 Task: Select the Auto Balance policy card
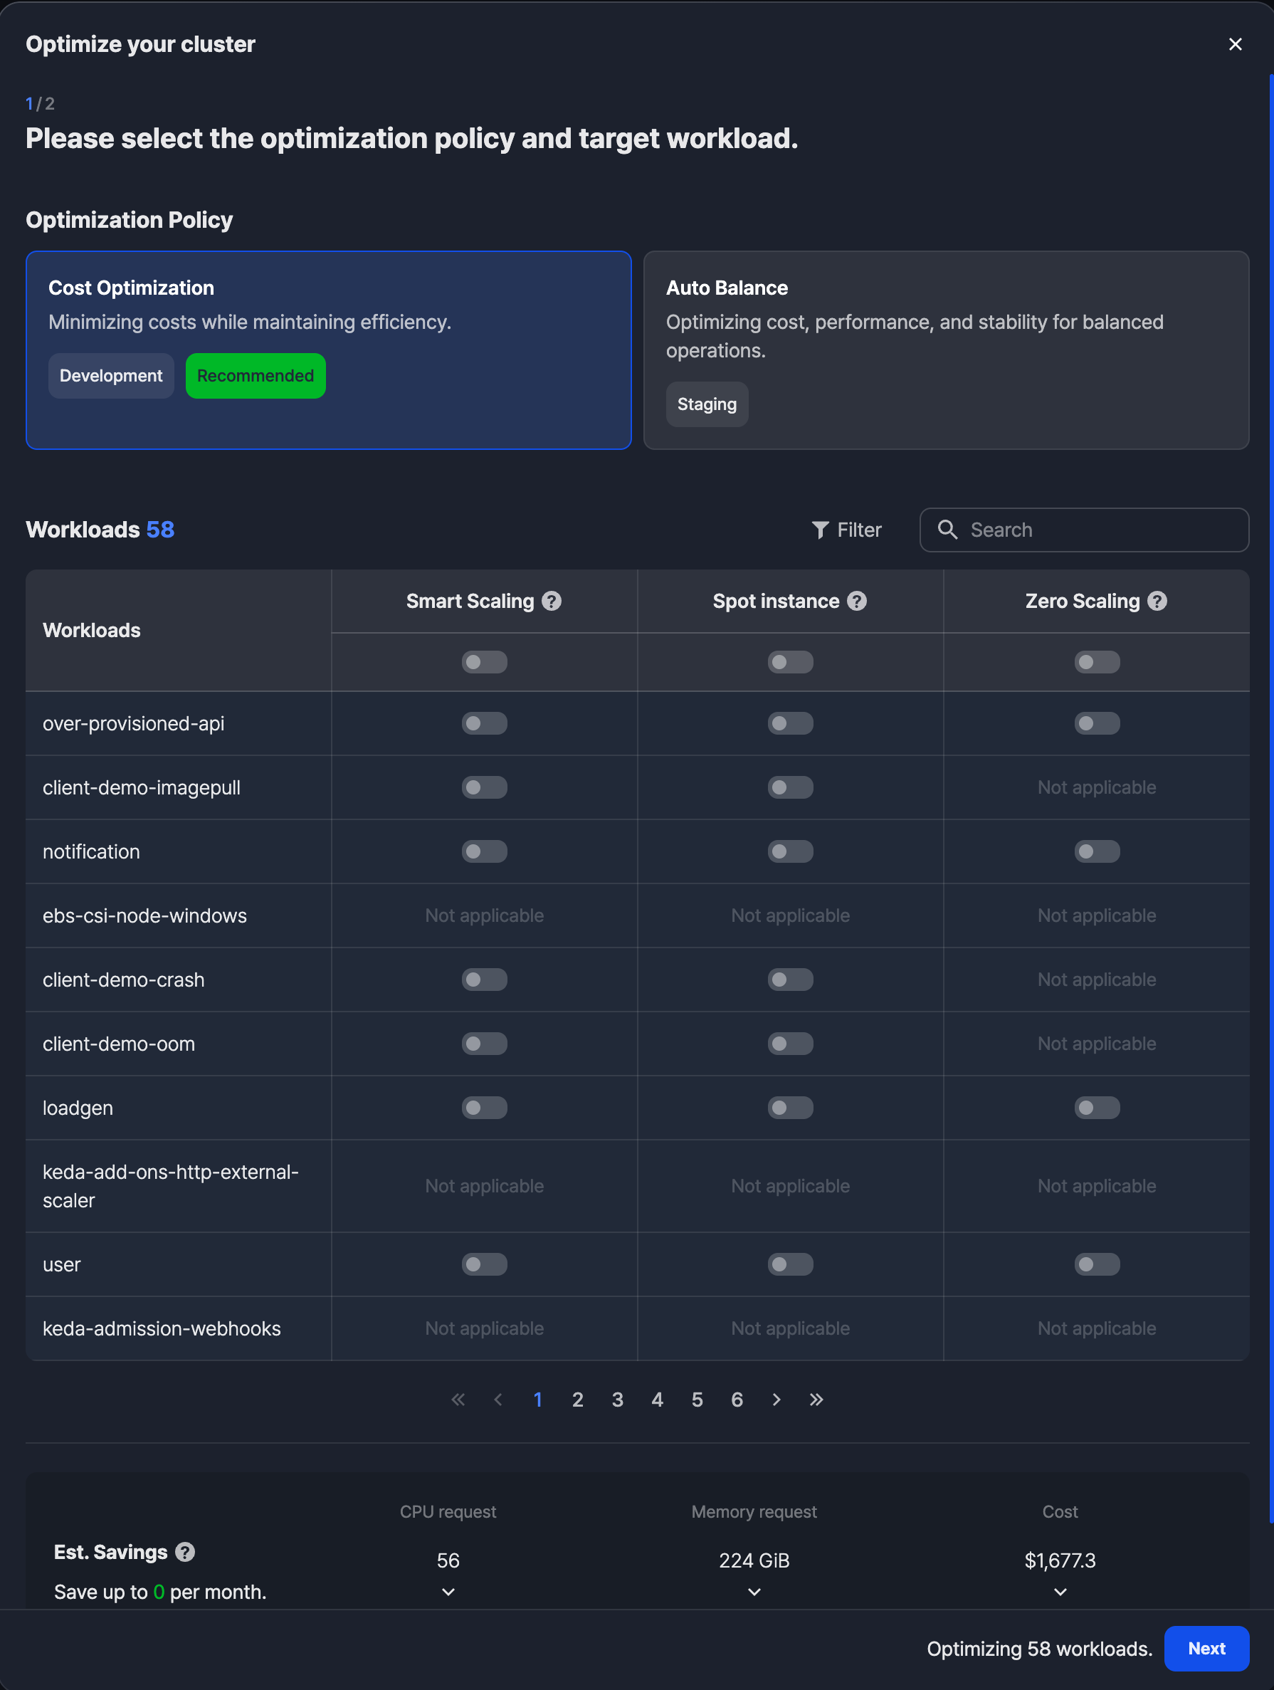tap(946, 350)
